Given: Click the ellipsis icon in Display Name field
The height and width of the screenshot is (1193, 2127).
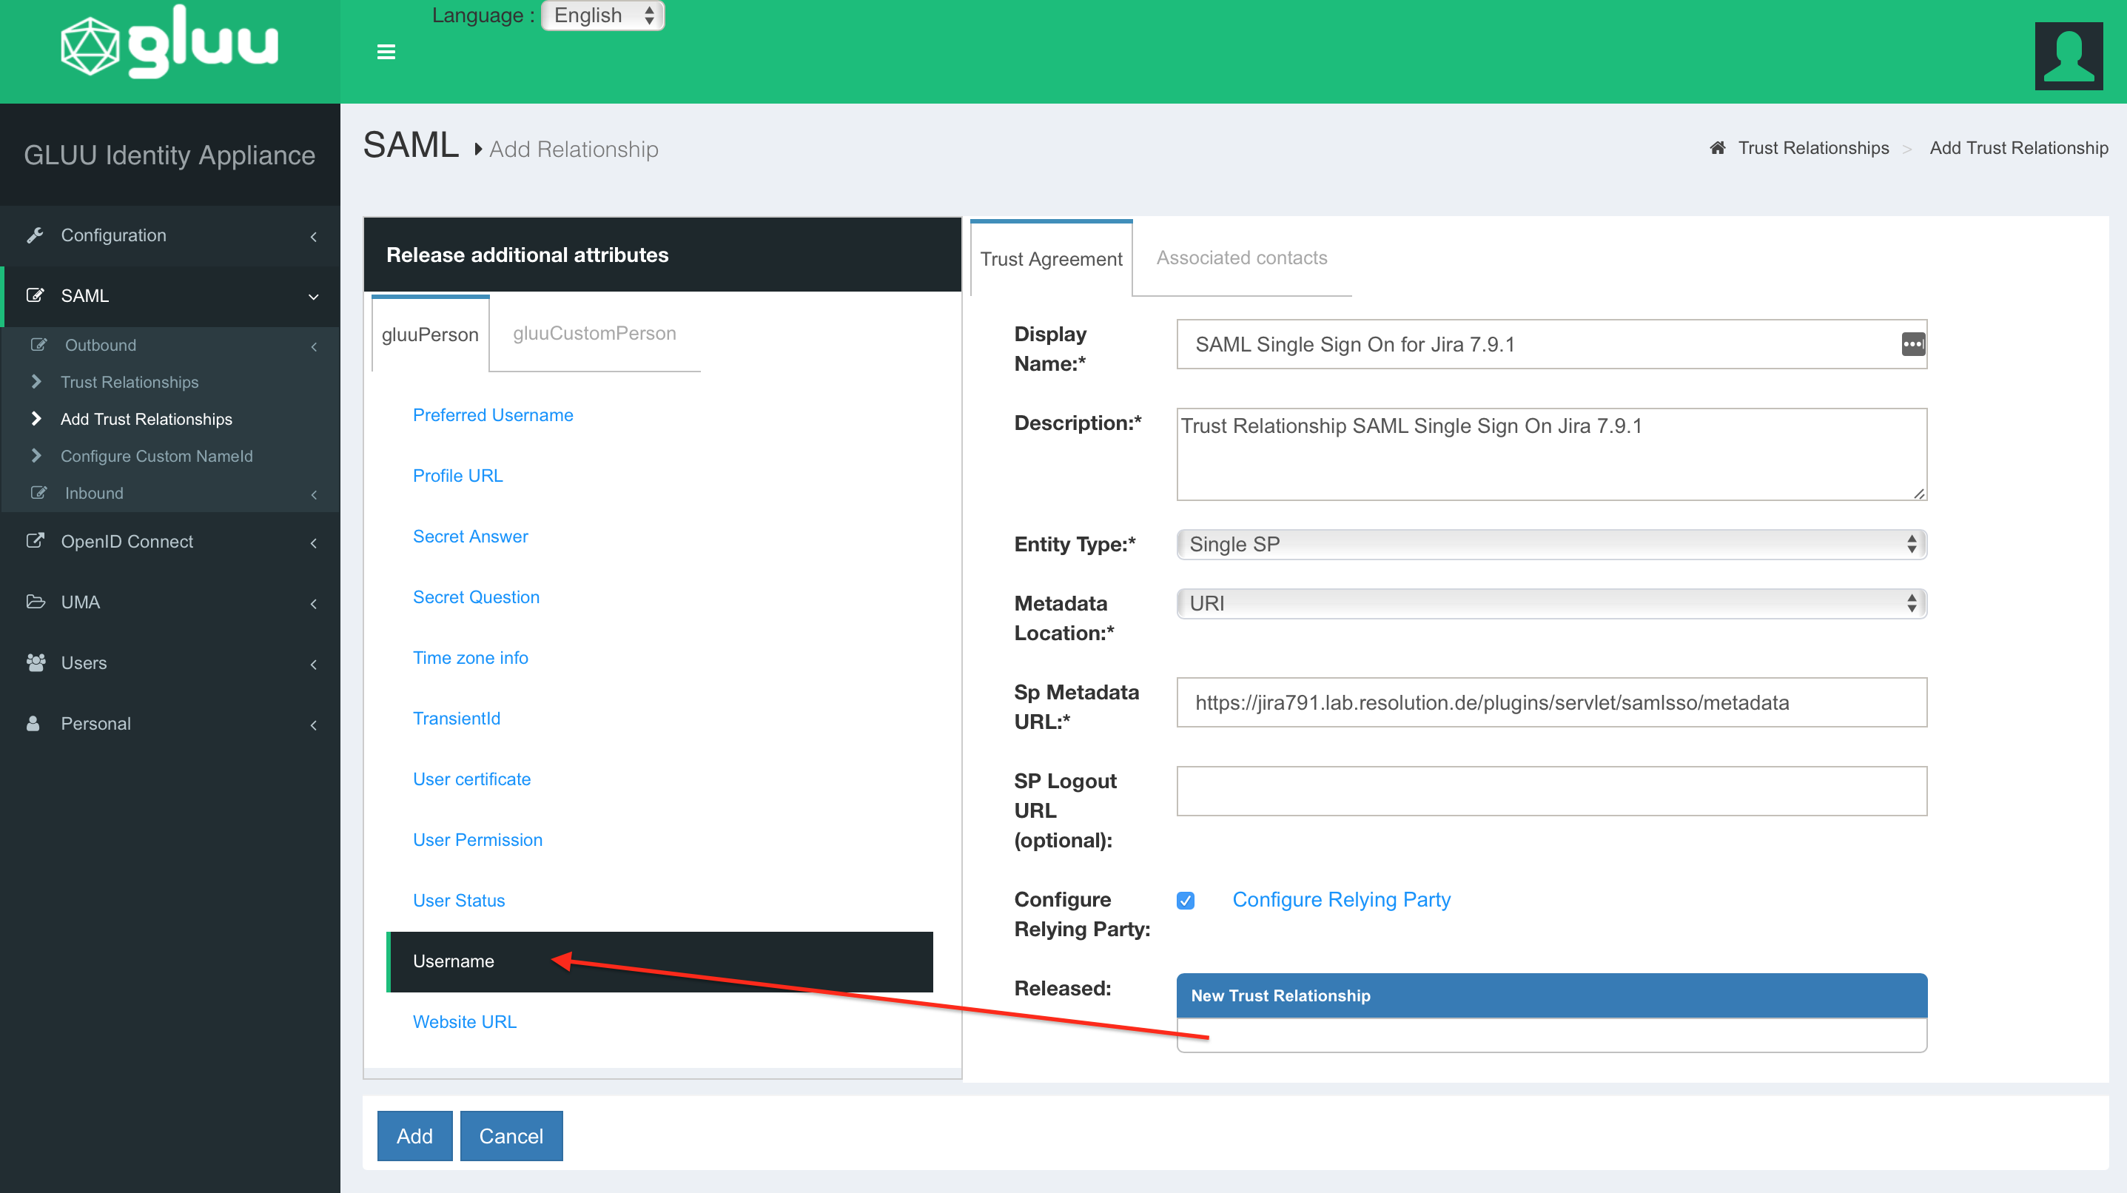Looking at the screenshot, I should coord(1913,344).
